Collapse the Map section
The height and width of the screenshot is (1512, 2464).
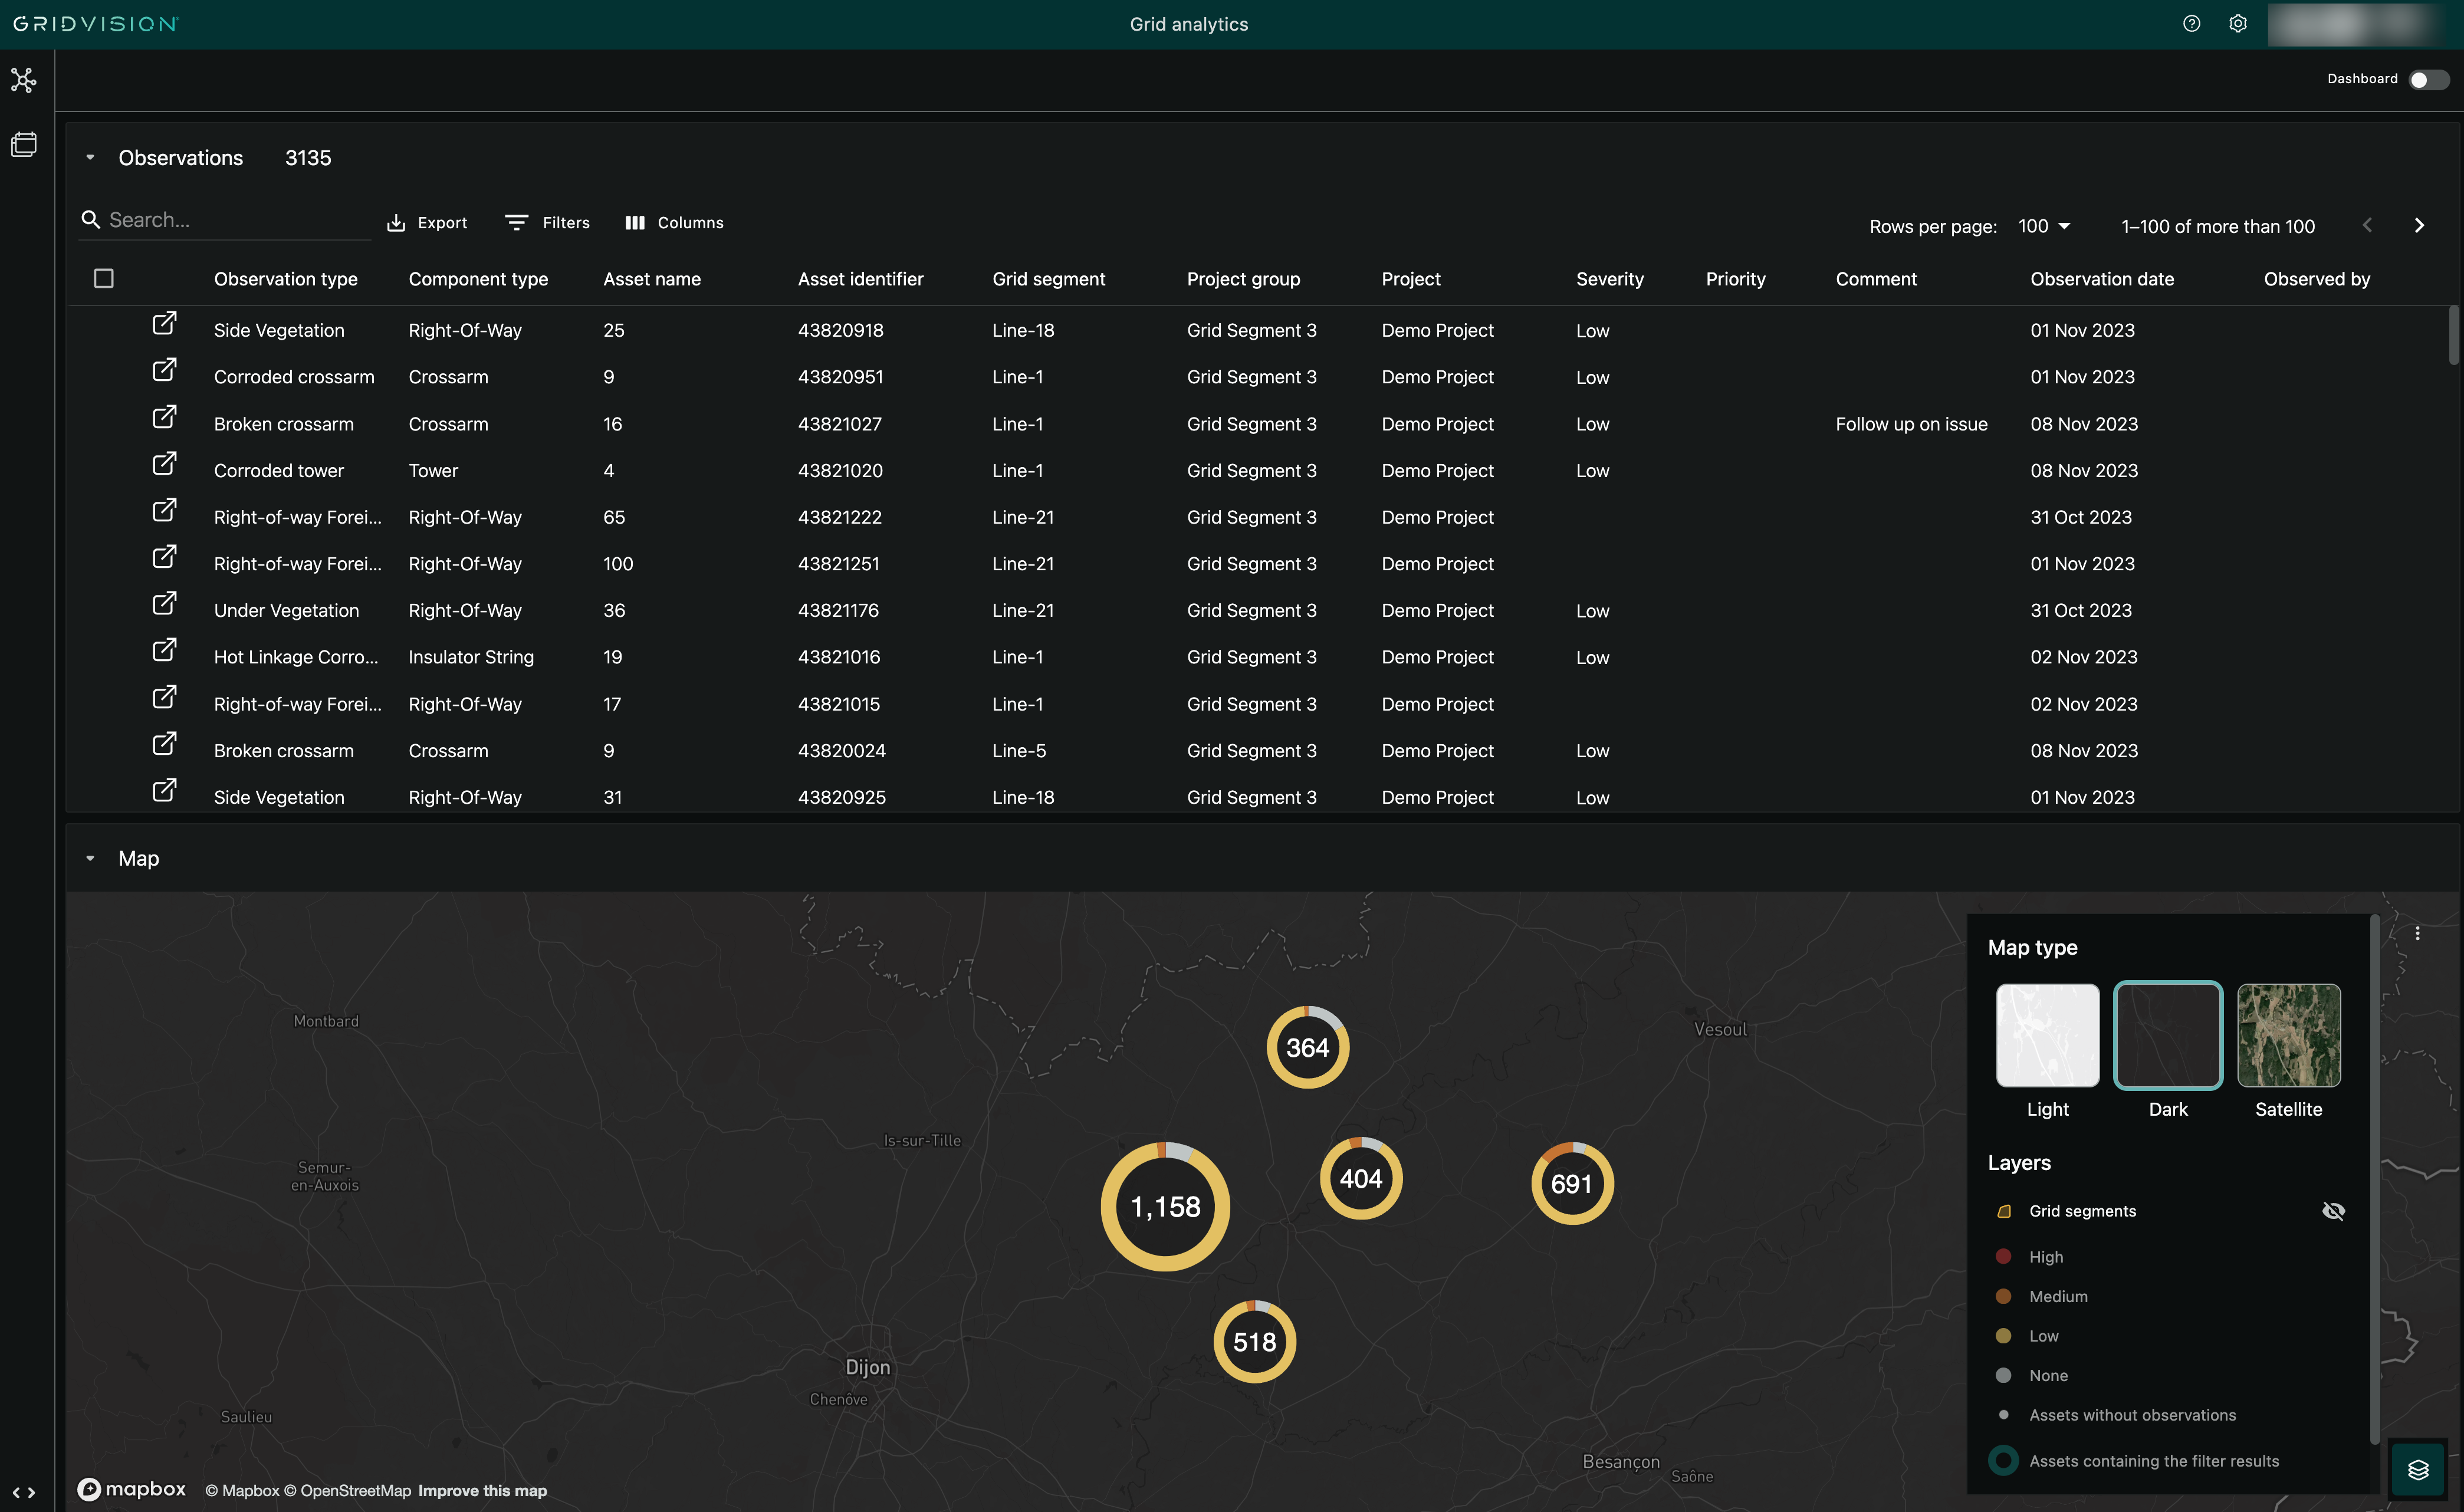(x=90, y=858)
